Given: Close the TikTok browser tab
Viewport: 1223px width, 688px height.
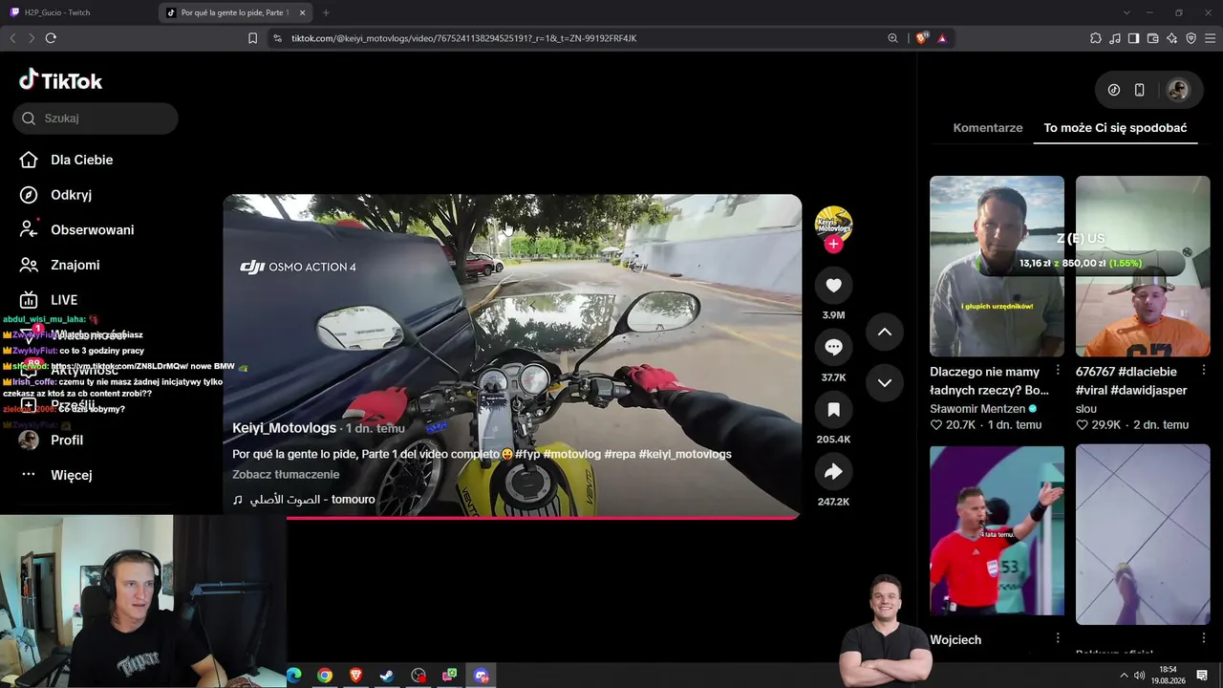Looking at the screenshot, I should click(303, 12).
